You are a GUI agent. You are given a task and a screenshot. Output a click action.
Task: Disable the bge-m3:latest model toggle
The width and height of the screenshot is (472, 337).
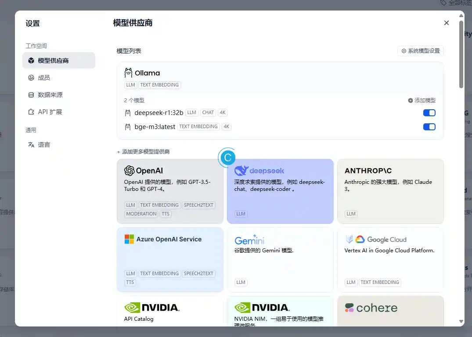(429, 127)
